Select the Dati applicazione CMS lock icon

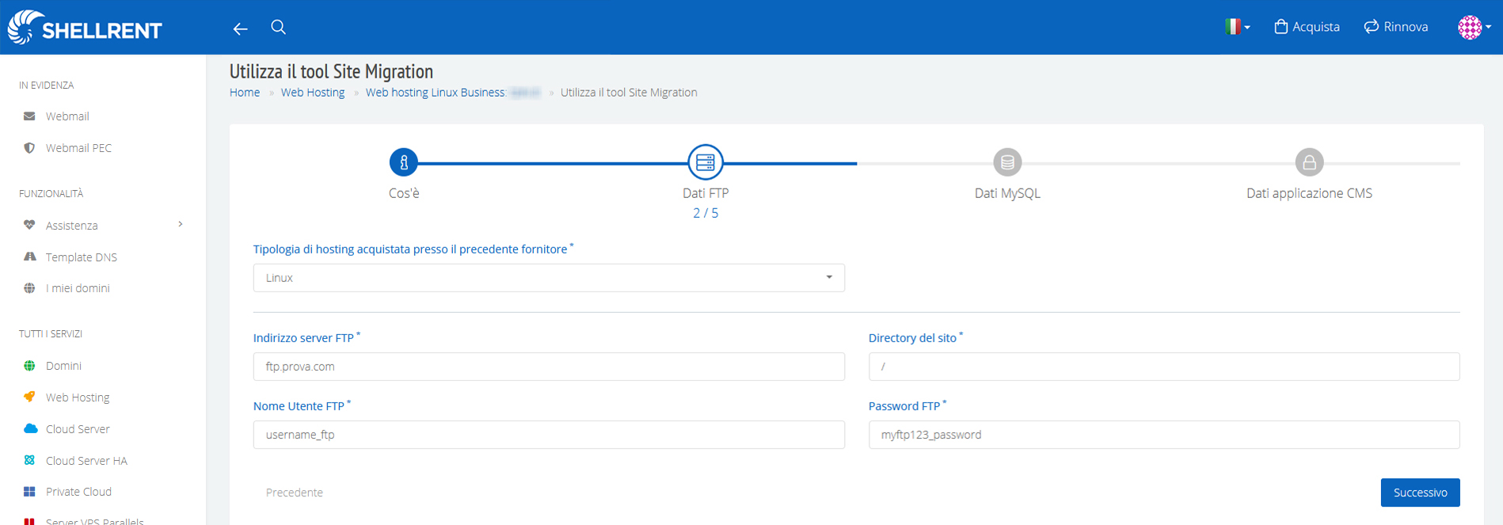1309,162
